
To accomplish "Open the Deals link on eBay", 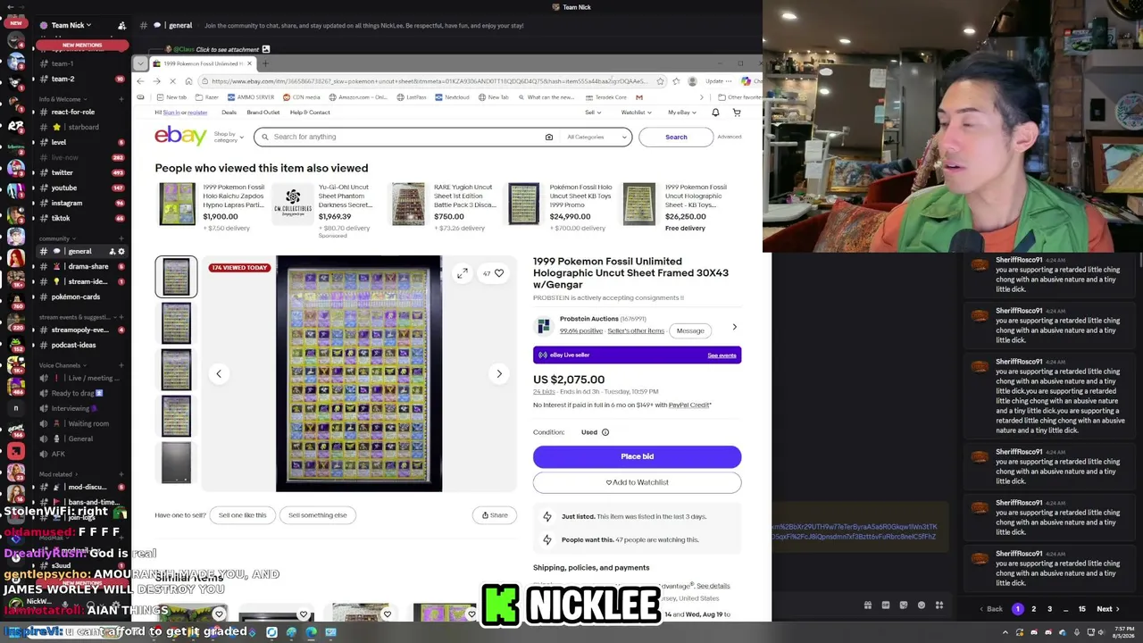I will 229,113.
